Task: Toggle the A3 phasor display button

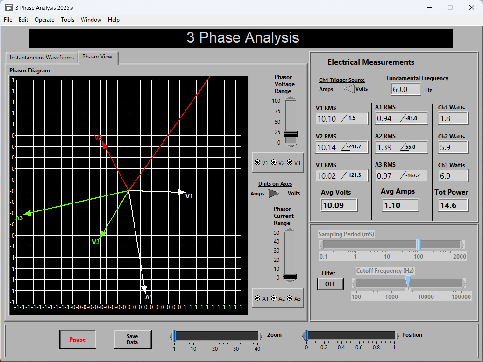Action: point(290,298)
